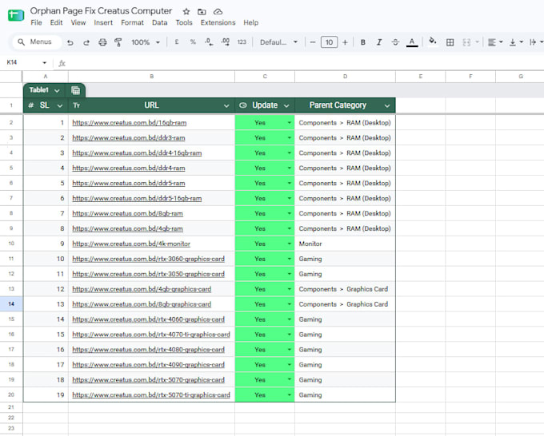The image size is (544, 436).
Task: Open the rtx-3060-graphics-card link
Action: click(x=148, y=259)
